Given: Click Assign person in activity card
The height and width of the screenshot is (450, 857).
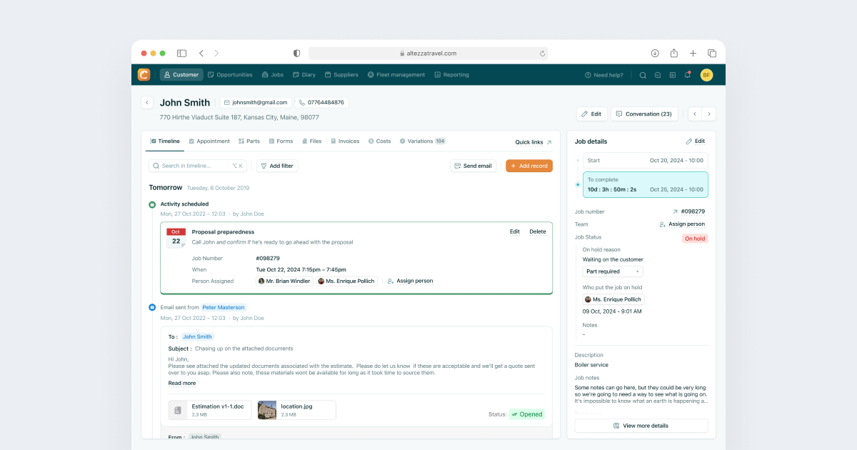Looking at the screenshot, I should [410, 281].
